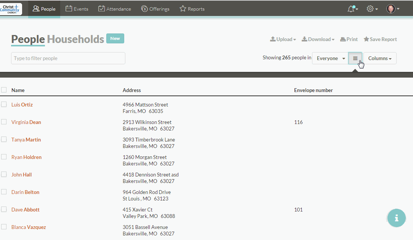Screen dimensions: 413x240
Task: Click the Christ Community Church logo
Action: pos(11,9)
